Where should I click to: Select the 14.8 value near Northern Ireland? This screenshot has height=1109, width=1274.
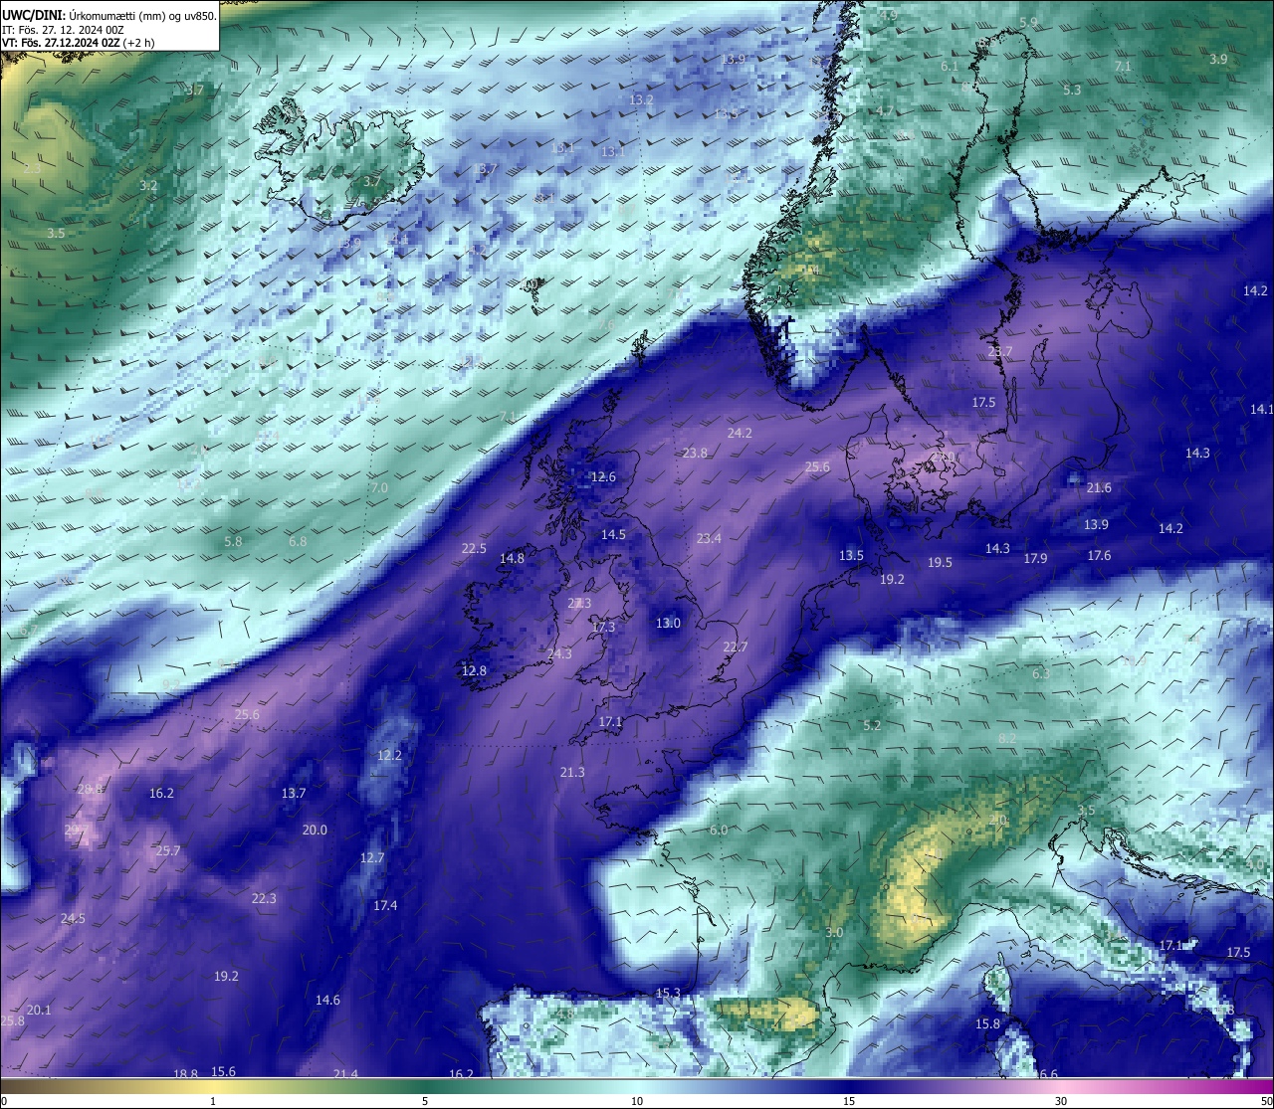[x=512, y=559]
